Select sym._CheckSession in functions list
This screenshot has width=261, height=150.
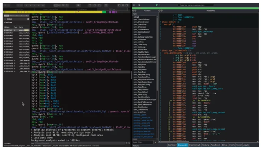(141, 22)
